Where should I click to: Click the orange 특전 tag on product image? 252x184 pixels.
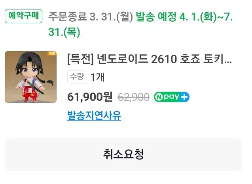52,54
